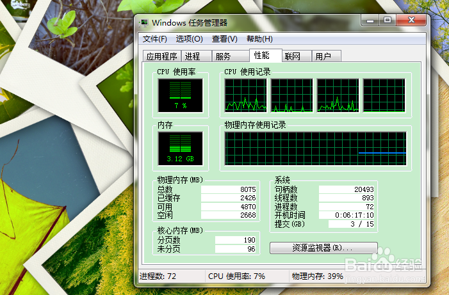This screenshot has width=449, height=295.
Task: Switch to the 联网 tab
Action: pyautogui.click(x=297, y=56)
